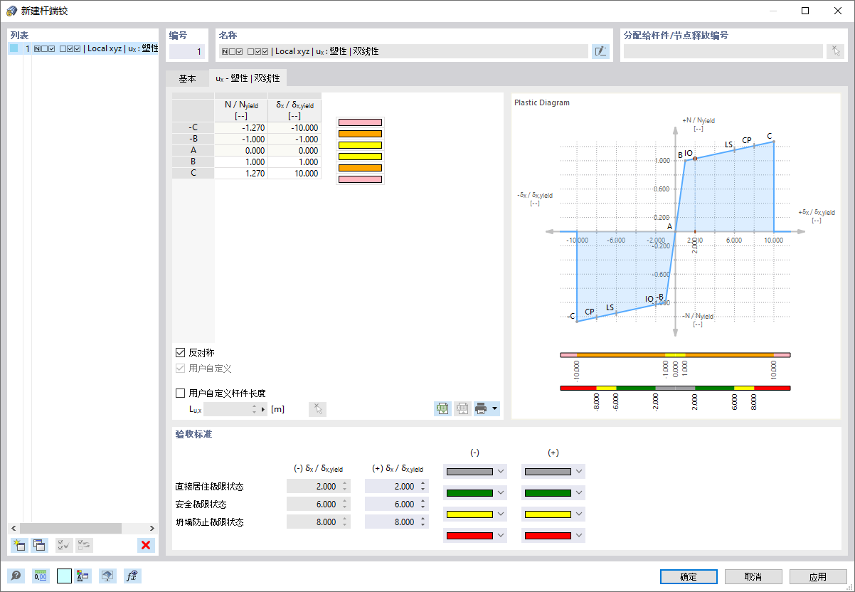Click the C point label on plastic diagram
This screenshot has width=855, height=592.
click(x=769, y=136)
